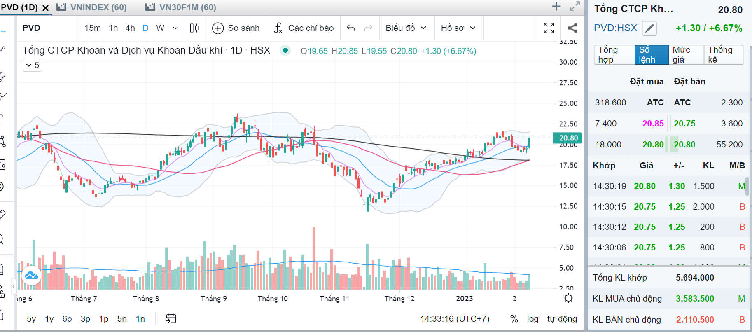The image size is (752, 332).
Task: Select the 4h timeframe
Action: 130,28
